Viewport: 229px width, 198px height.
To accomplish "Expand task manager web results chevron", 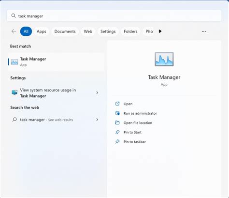I will (97, 120).
